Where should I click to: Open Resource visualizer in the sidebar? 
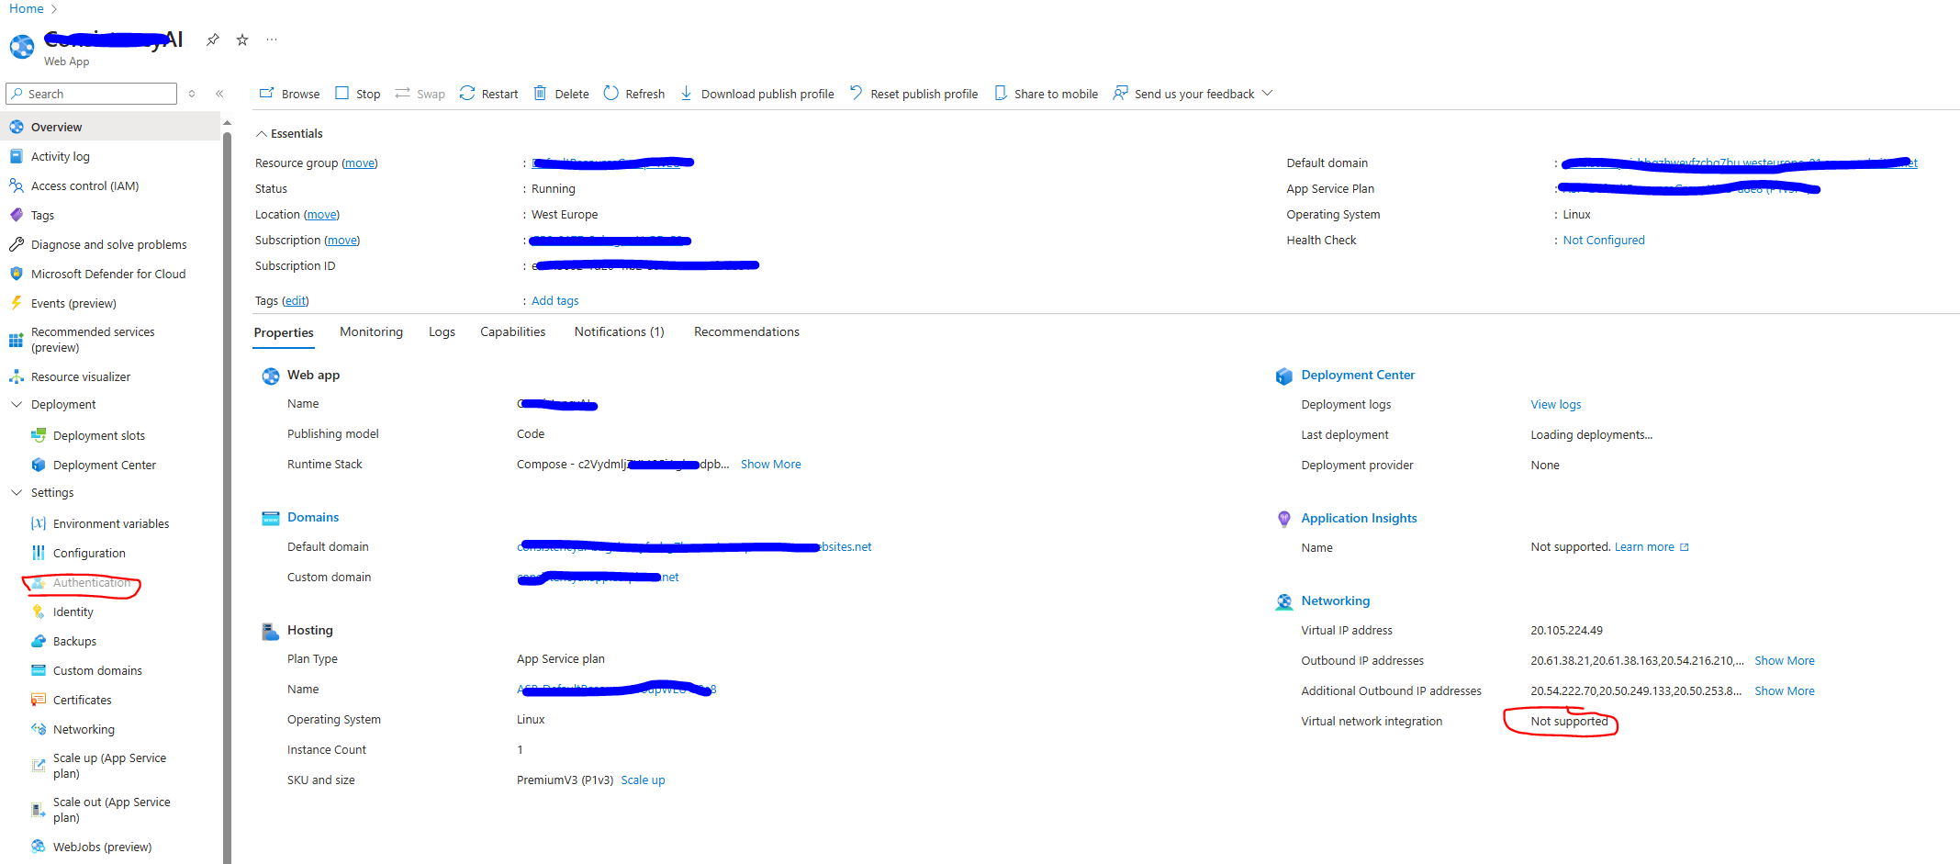coord(80,376)
